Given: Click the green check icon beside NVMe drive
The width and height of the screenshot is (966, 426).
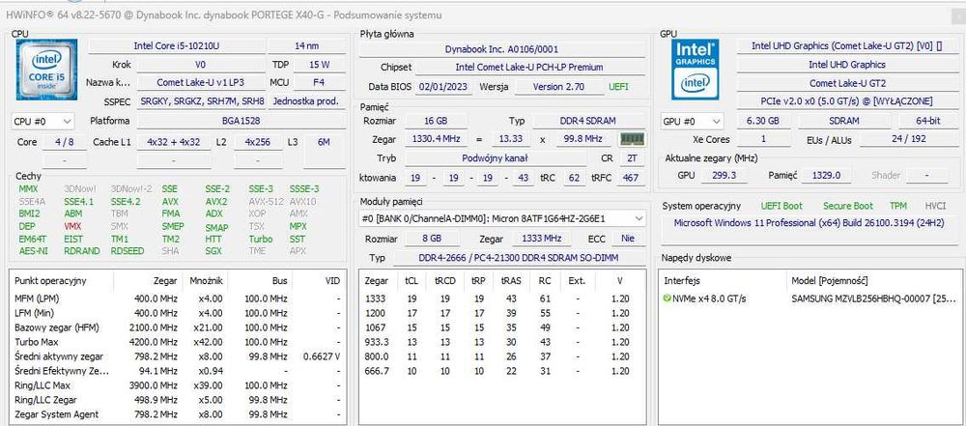Looking at the screenshot, I should coord(667,298).
